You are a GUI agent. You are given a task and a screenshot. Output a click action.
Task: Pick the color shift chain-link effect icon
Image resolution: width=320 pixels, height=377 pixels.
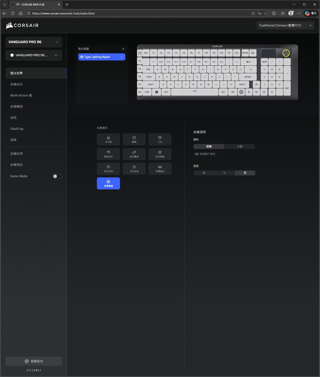[x=134, y=154]
